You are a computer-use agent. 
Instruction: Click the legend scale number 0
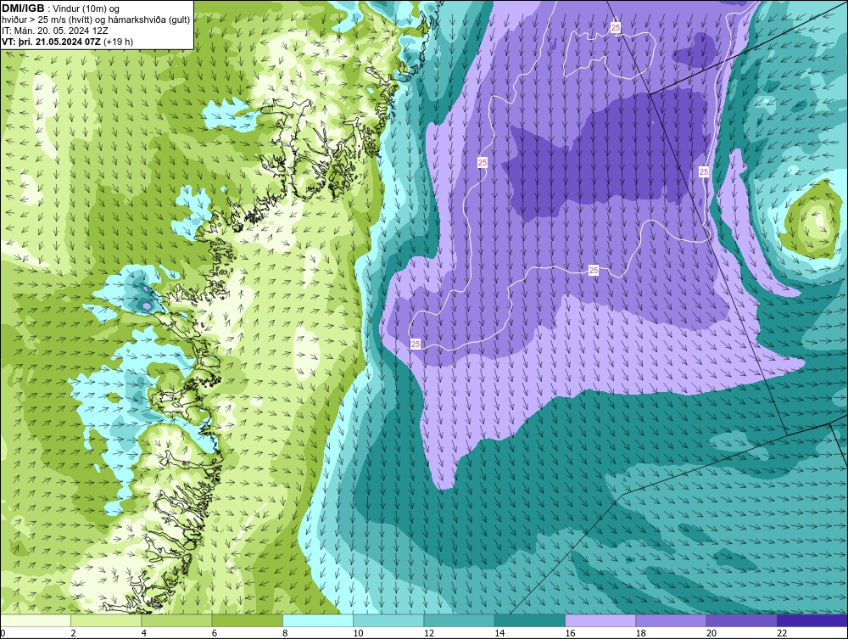[3, 634]
